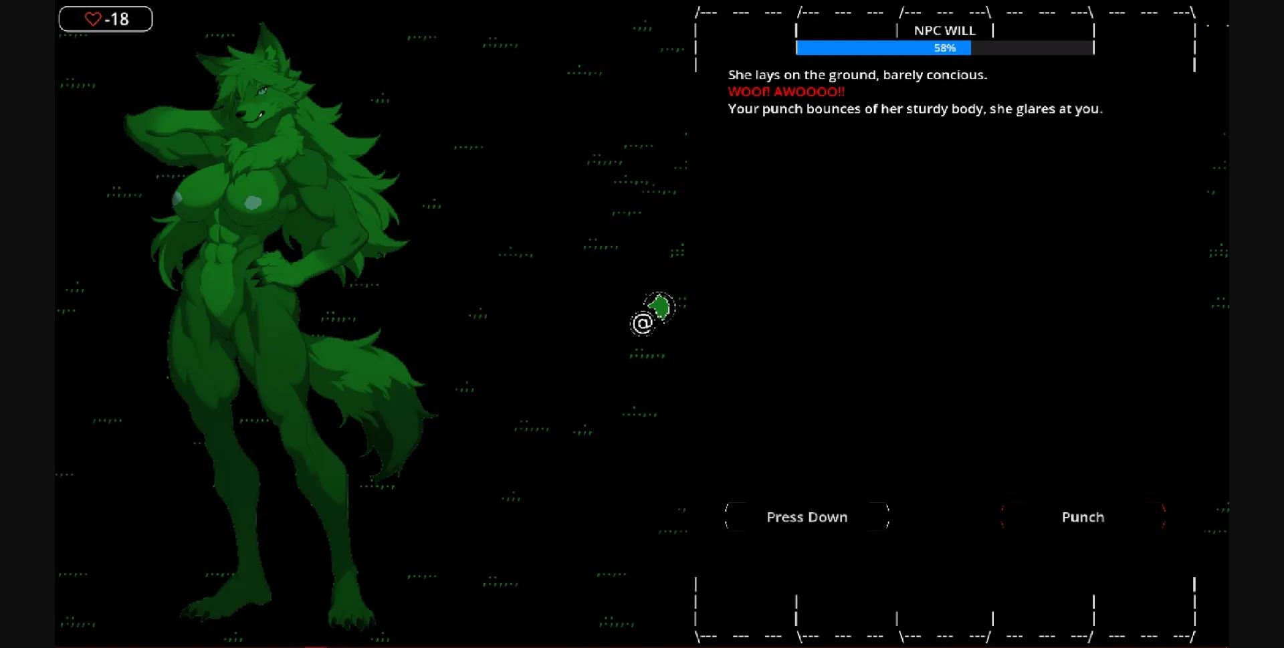Click the red heart icon in health counter

coord(92,19)
